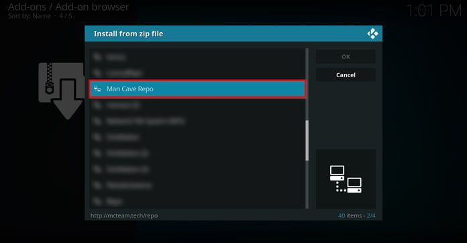Select the Man Cave Repo list entry
467x243 pixels.
click(197, 89)
